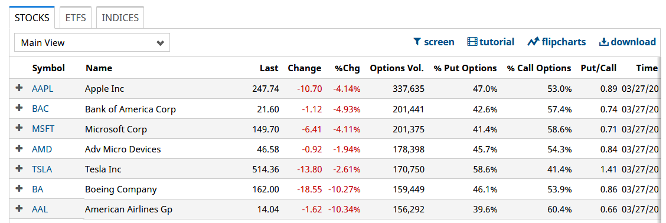Launch flipcharts via chart icon
The height and width of the screenshot is (223, 666).
[534, 42]
